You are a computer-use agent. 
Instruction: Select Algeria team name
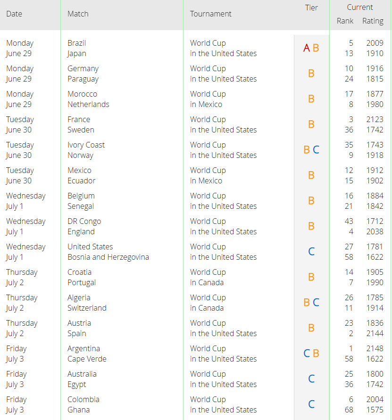coord(79,297)
